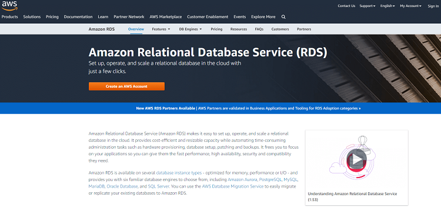Expand the My Account dropdown
Screen dimensions: 441x224
coord(410,6)
